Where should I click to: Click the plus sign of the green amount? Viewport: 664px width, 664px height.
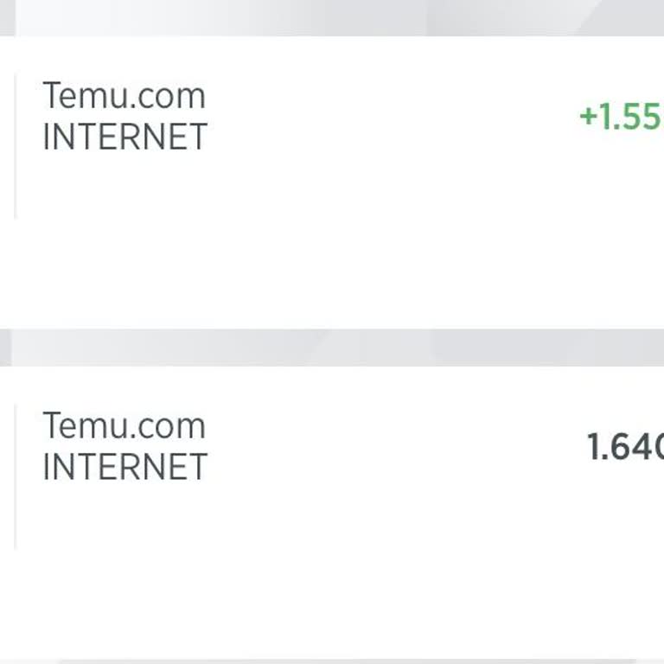click(589, 117)
